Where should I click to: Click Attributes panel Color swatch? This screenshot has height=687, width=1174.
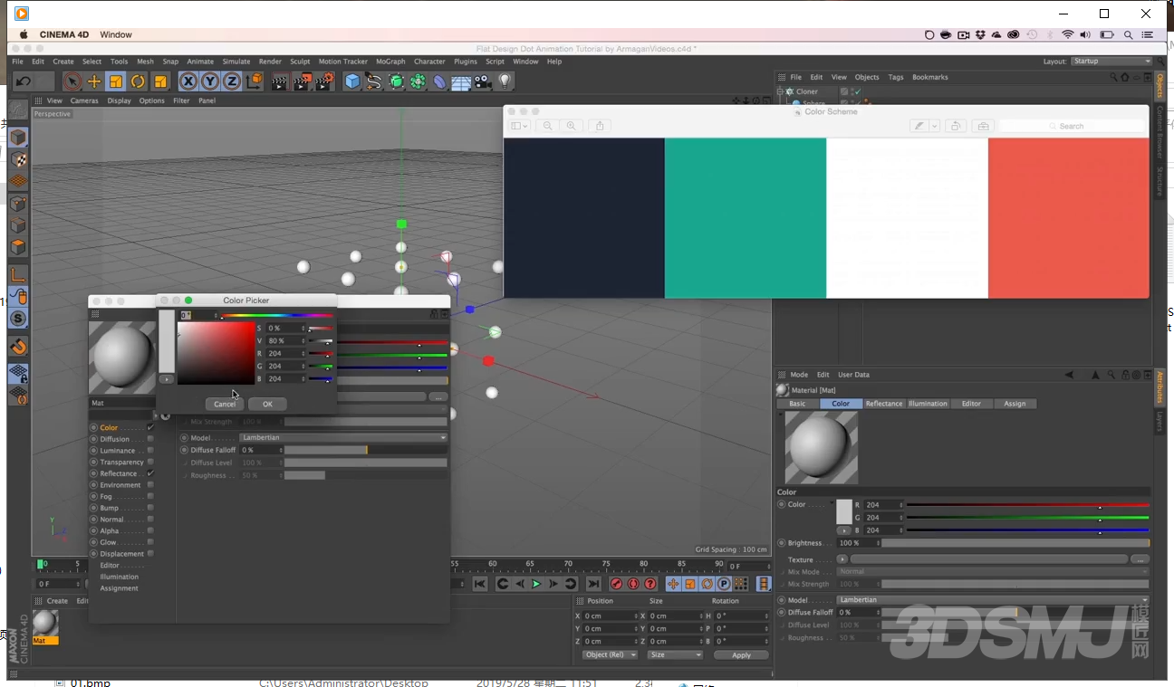(x=844, y=511)
